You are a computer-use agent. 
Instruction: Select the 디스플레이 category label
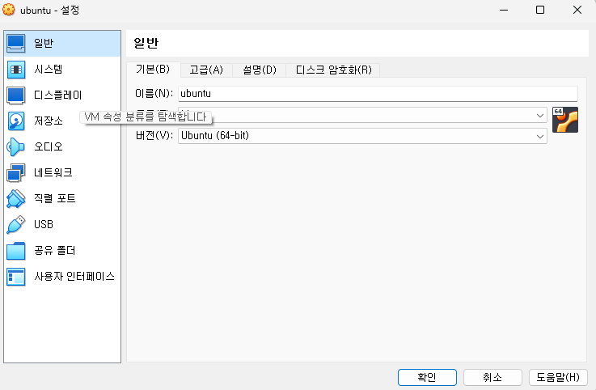pyautogui.click(x=57, y=95)
